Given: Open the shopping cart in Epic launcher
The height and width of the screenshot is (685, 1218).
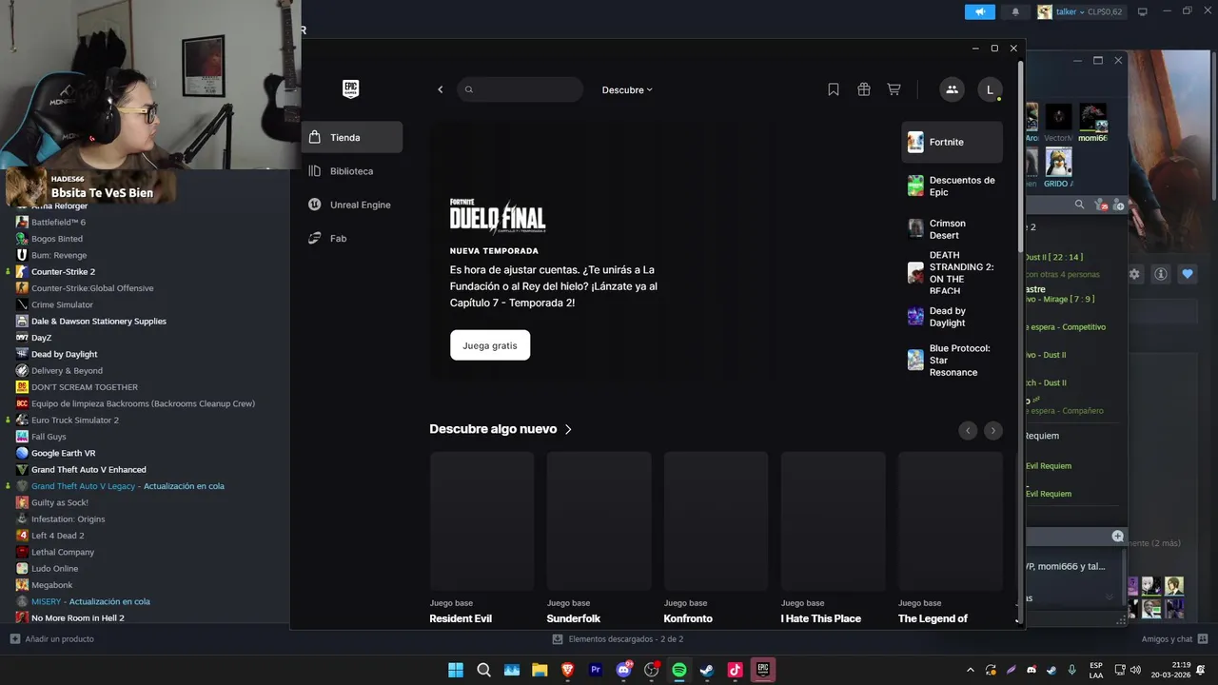Looking at the screenshot, I should [x=894, y=89].
